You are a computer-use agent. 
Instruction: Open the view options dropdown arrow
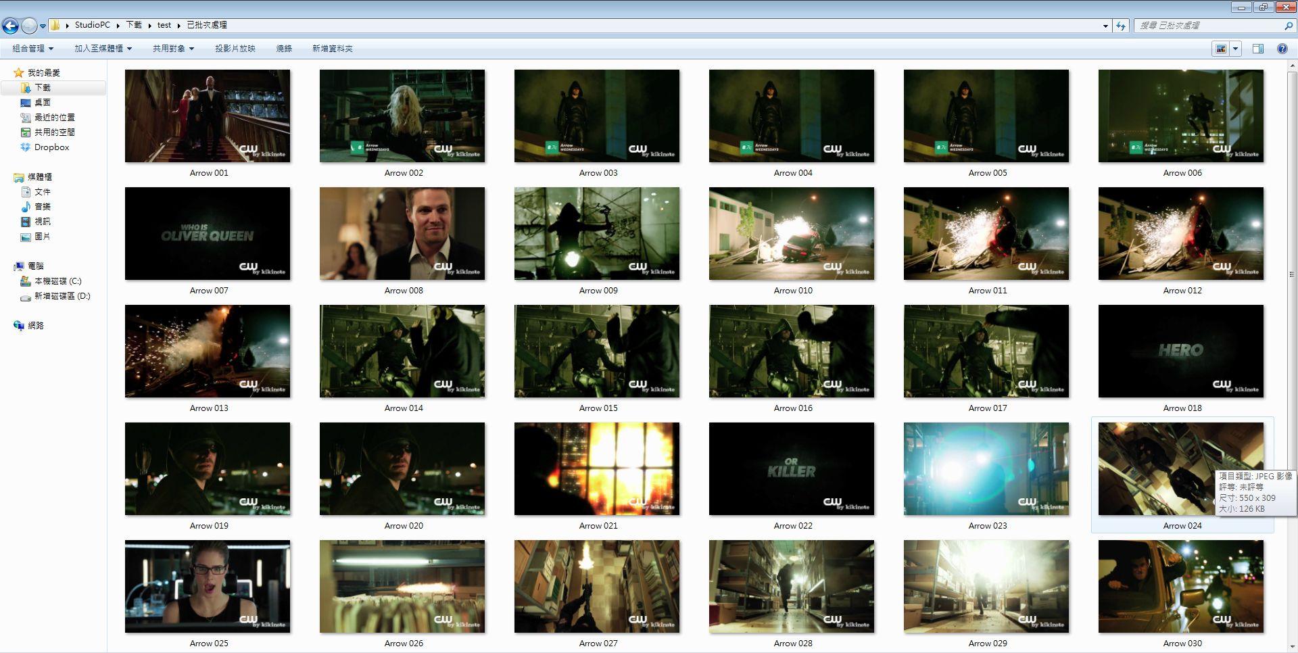point(1235,49)
